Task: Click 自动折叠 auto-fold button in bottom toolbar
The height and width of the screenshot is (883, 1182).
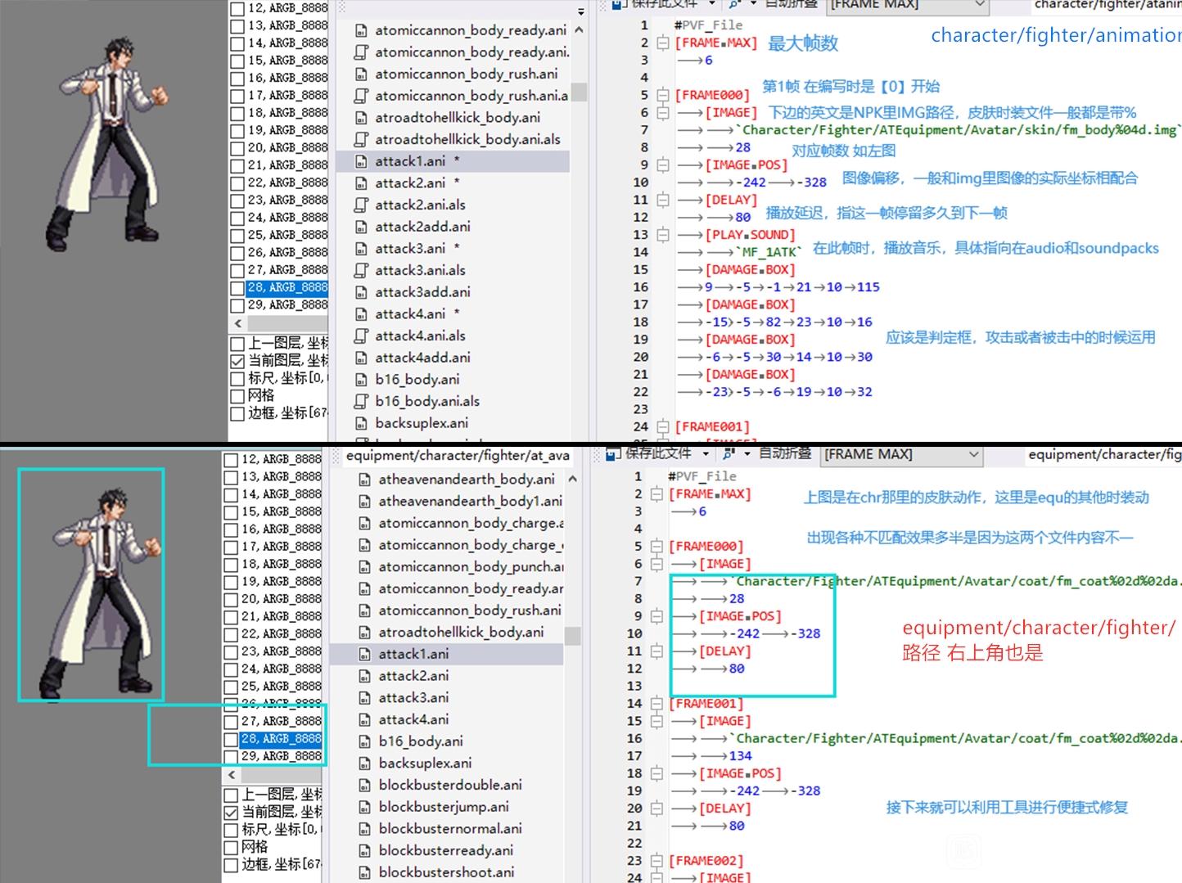Action: pyautogui.click(x=784, y=453)
